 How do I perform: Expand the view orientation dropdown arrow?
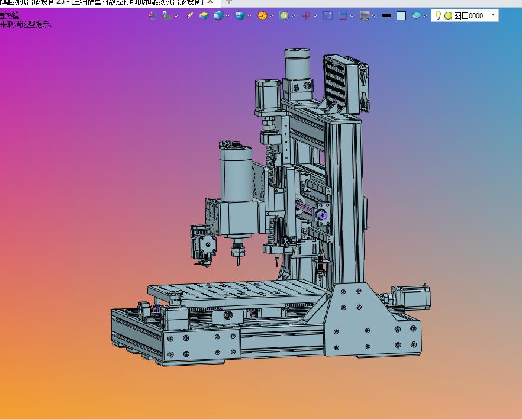pyautogui.click(x=249, y=16)
